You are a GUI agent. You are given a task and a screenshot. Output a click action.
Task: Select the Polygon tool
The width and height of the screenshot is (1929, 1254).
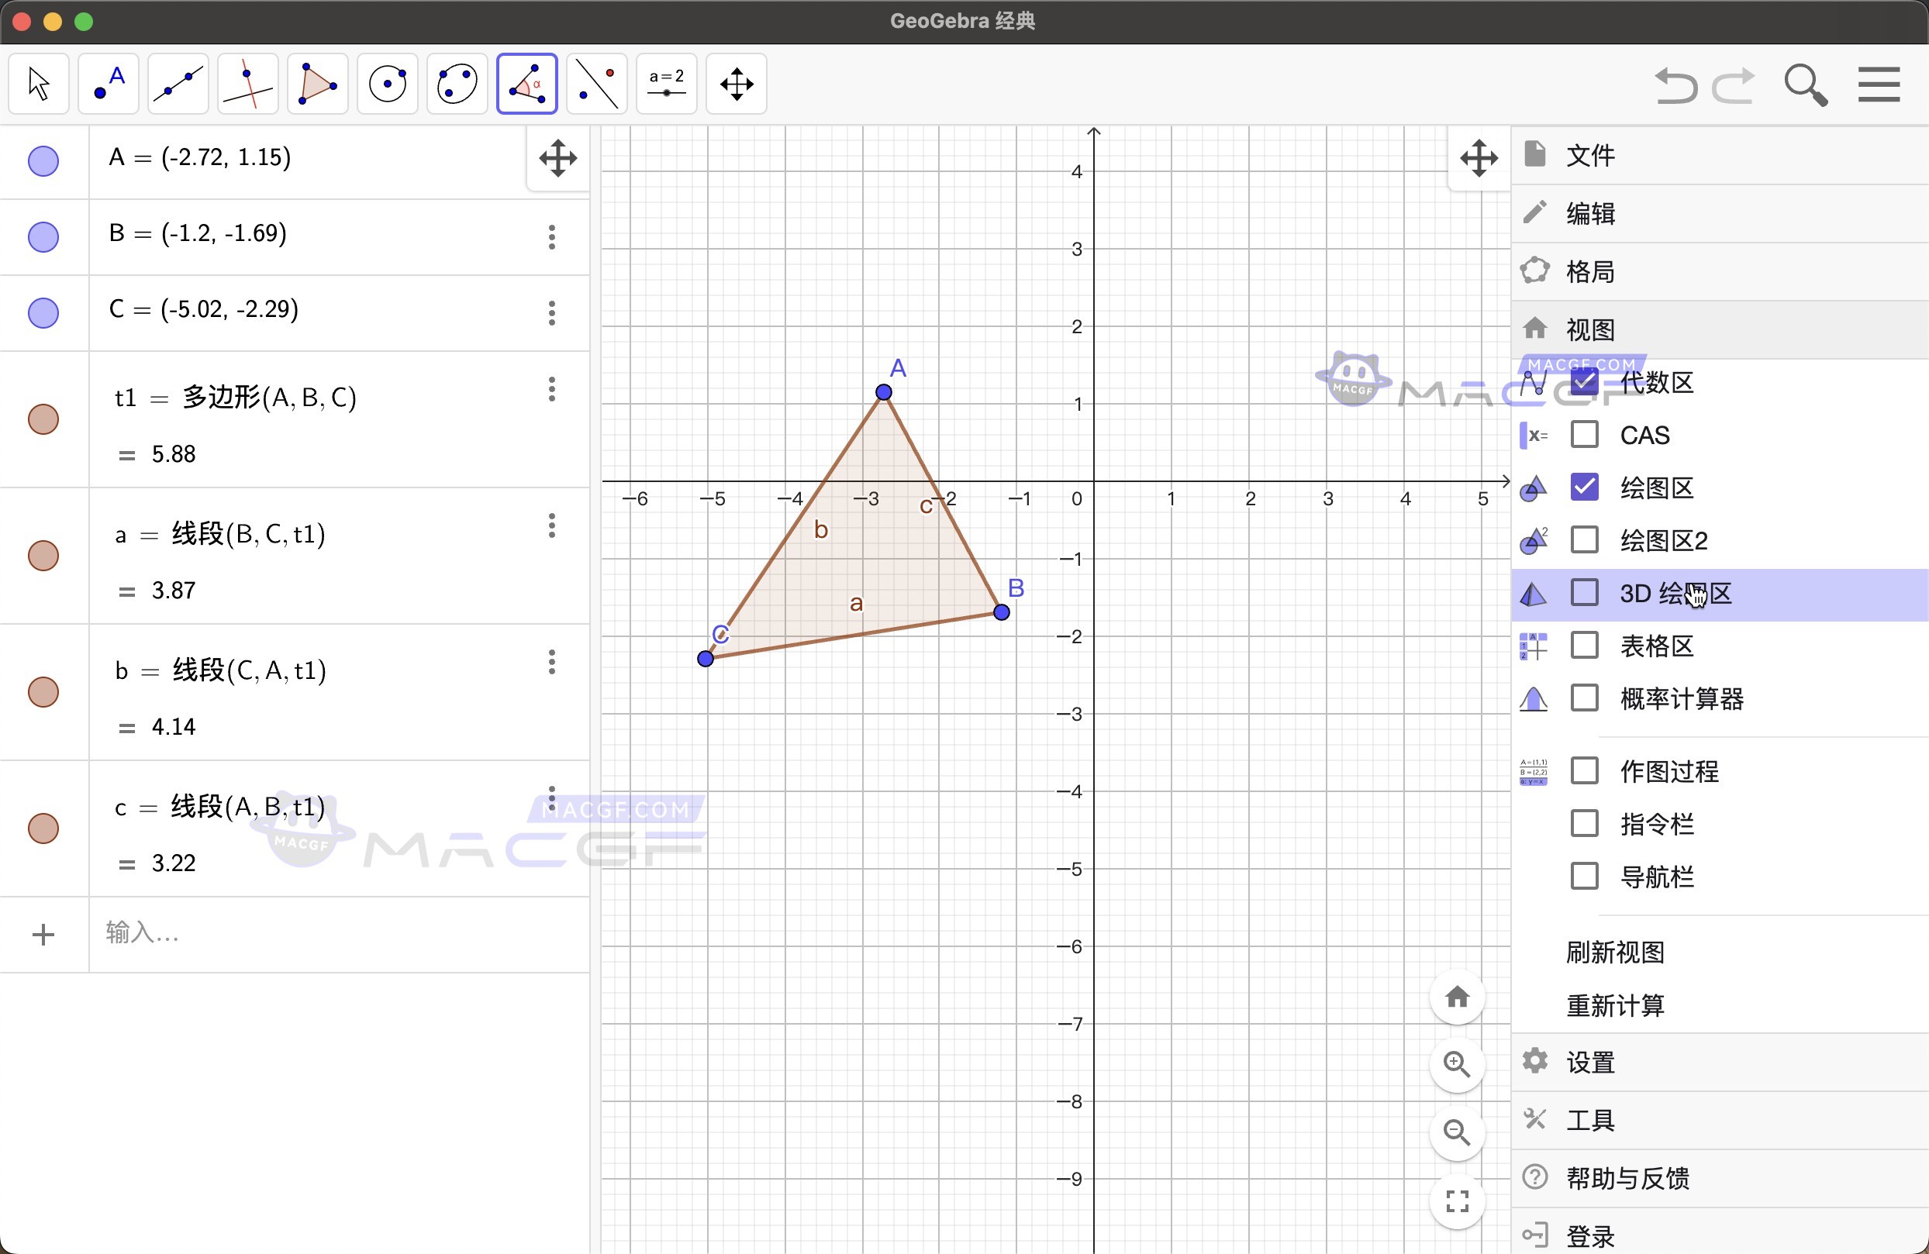click(317, 83)
